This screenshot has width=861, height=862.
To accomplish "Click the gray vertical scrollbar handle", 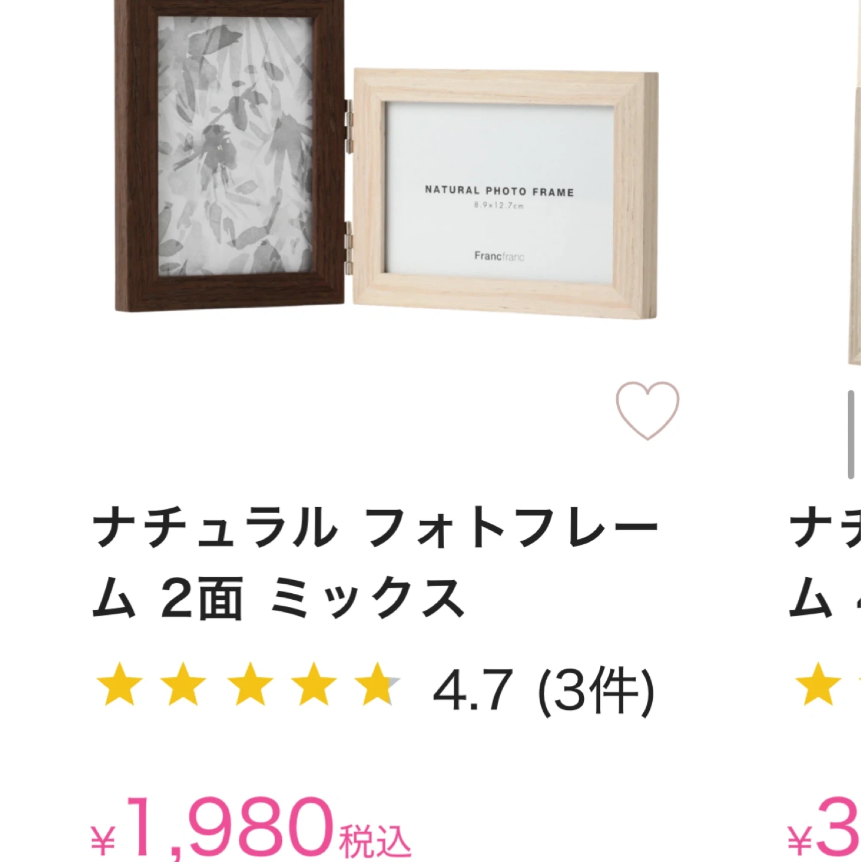I will [x=851, y=434].
